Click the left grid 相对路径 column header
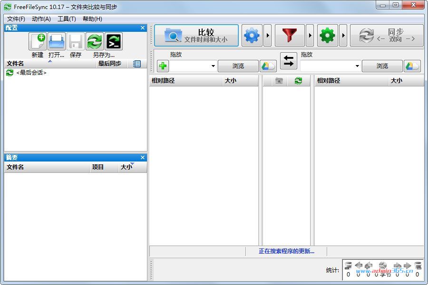Screen dimensions: 428x285 pos(185,81)
